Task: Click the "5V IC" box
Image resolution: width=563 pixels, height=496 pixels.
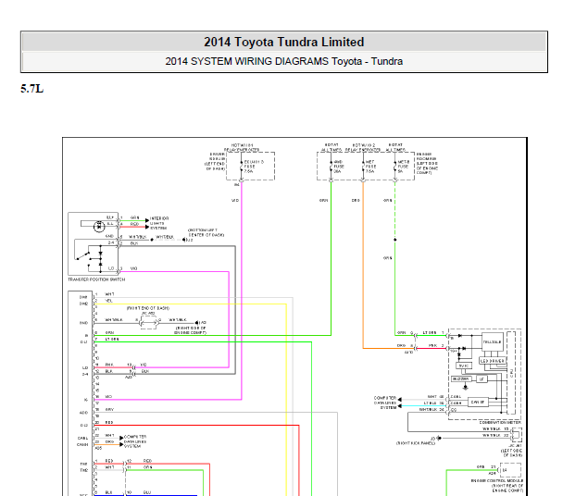Action: (x=464, y=366)
